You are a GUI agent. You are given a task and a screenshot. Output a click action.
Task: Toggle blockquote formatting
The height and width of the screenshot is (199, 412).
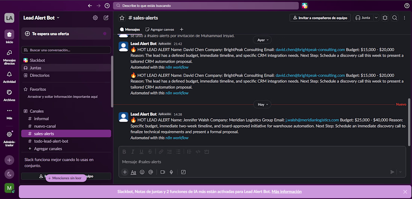tap(189, 152)
